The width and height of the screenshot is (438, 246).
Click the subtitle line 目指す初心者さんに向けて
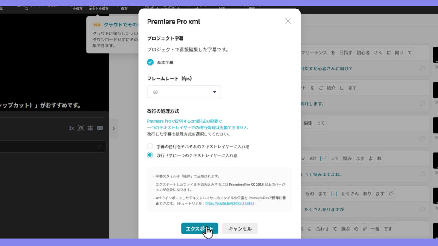pyautogui.click(x=326, y=68)
